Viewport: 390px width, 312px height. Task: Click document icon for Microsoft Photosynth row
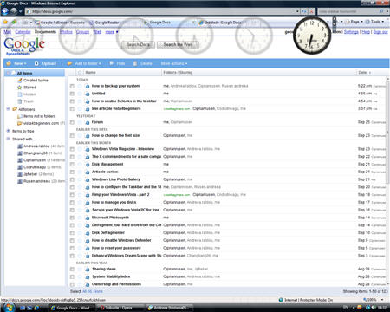(87, 218)
